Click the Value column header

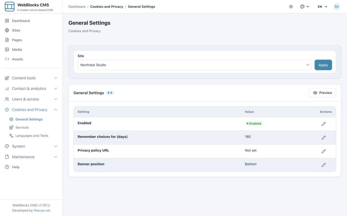(249, 112)
